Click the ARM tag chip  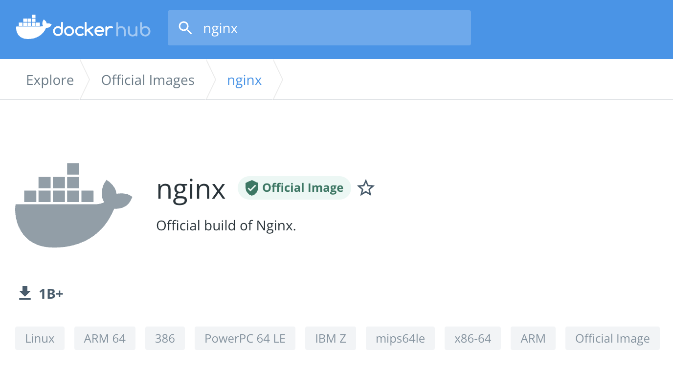coord(533,338)
